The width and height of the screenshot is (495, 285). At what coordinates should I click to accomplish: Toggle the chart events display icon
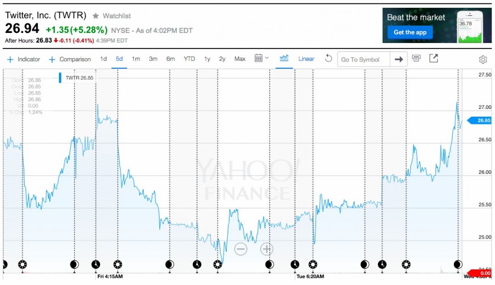pyautogui.click(x=416, y=59)
